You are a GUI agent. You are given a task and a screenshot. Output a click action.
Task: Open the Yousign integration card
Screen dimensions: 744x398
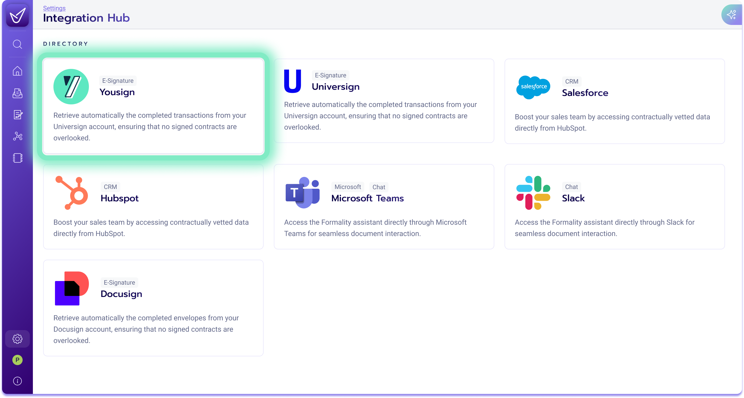[x=153, y=106]
